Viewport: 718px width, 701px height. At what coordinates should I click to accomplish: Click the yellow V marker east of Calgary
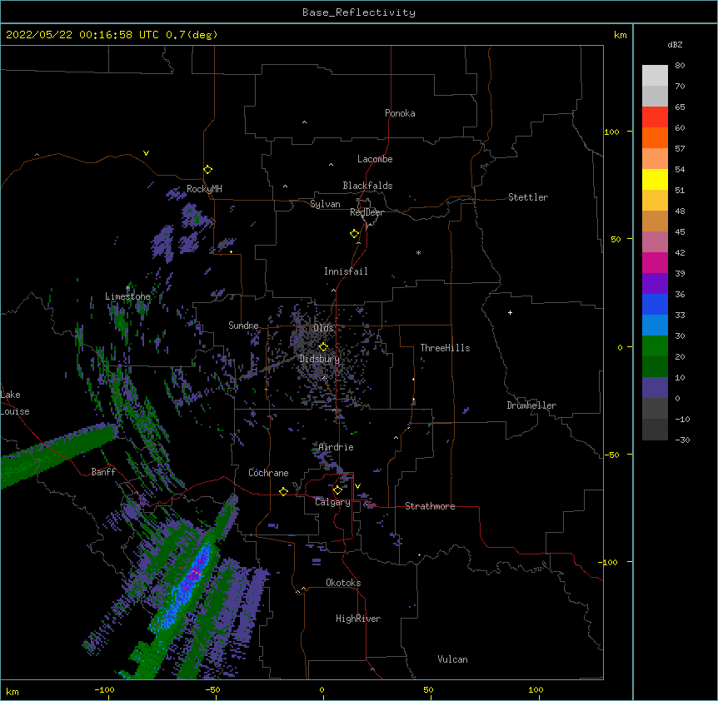pyautogui.click(x=357, y=485)
